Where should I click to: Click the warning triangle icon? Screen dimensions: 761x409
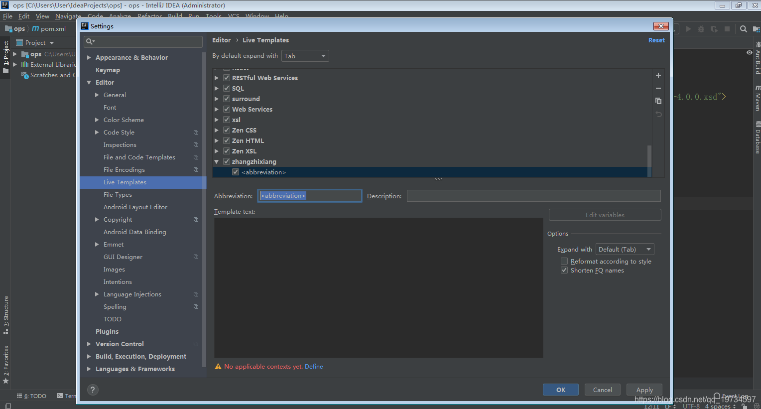[x=218, y=367]
